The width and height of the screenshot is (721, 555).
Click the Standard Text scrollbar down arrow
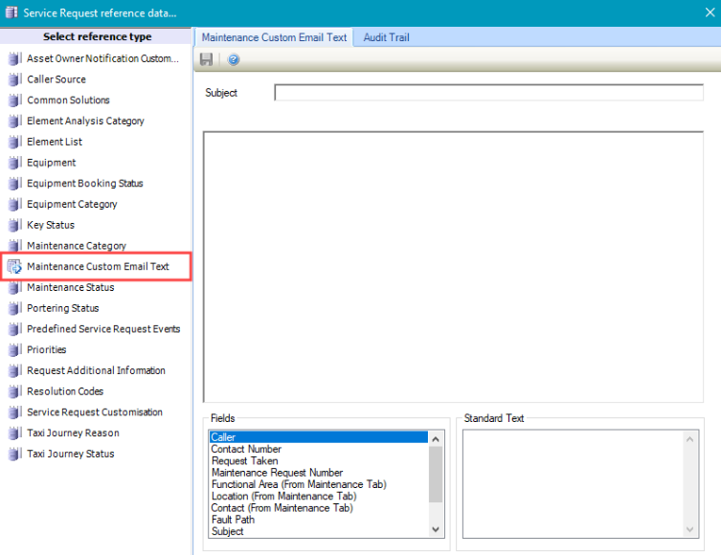(x=690, y=529)
